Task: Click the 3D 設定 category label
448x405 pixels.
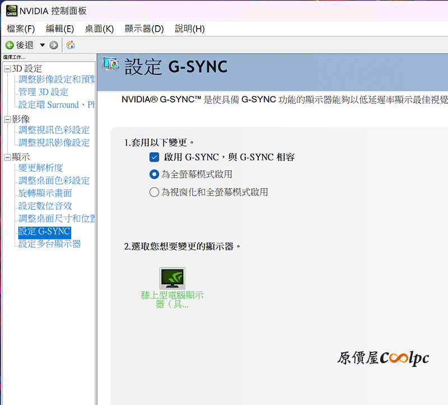Action: coord(27,69)
